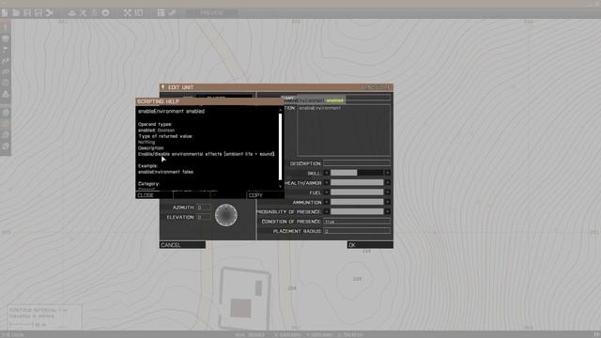Click the 'Boolean' operand type text
Screen dimensions: 601x338
click(x=166, y=131)
